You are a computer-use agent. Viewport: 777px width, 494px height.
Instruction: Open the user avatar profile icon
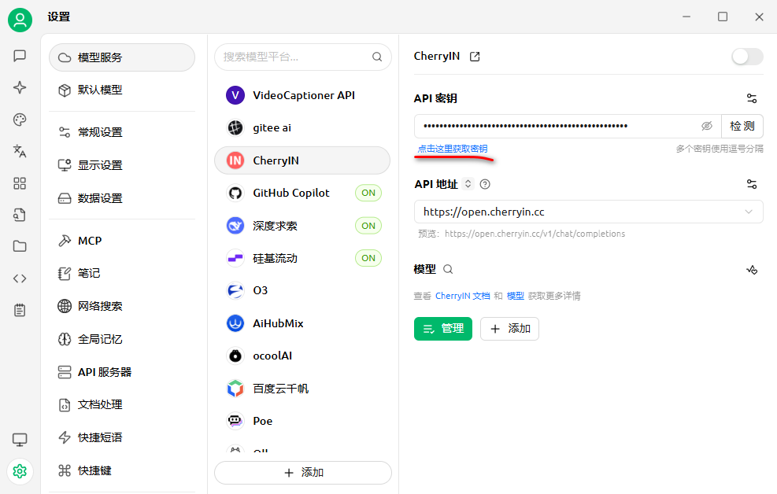20,20
